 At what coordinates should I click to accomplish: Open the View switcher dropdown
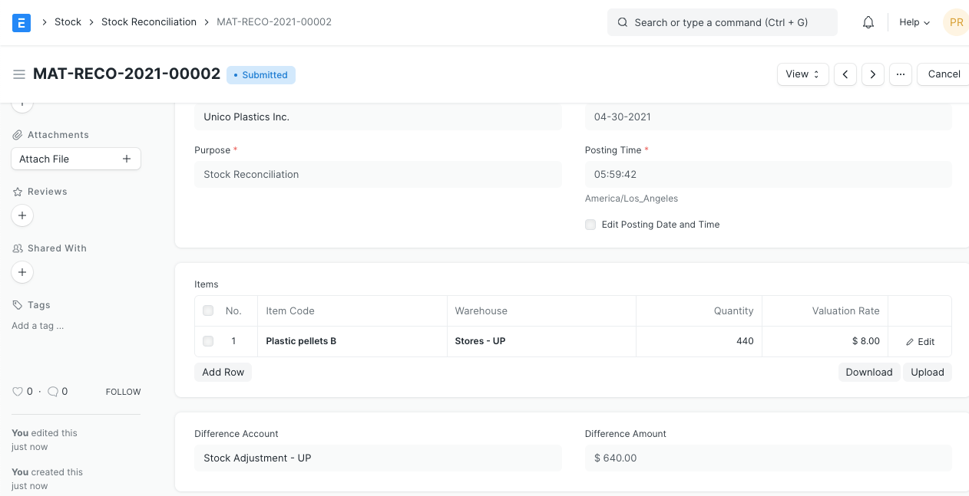802,74
